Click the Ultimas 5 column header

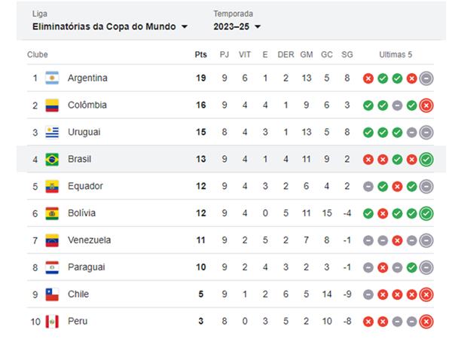tap(396, 55)
